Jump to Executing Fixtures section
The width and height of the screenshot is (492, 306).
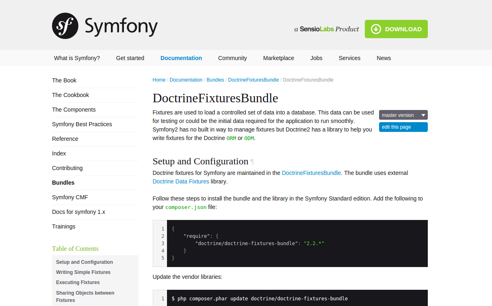(x=78, y=282)
